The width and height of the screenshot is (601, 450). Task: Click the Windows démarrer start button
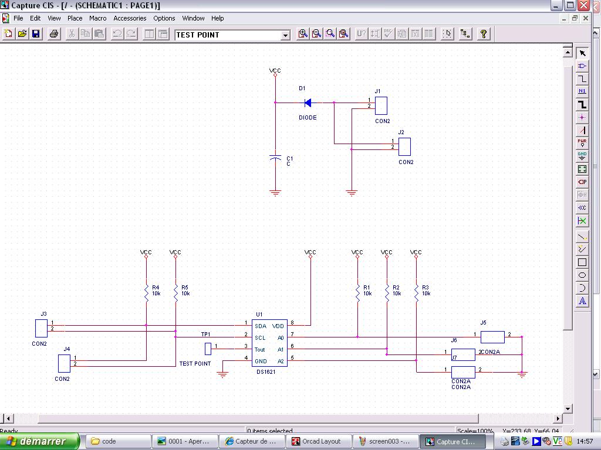39,441
